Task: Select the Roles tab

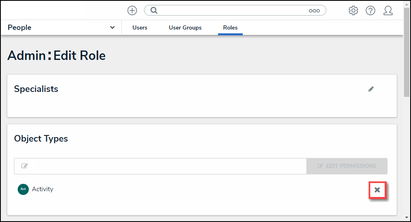Action: 230,28
